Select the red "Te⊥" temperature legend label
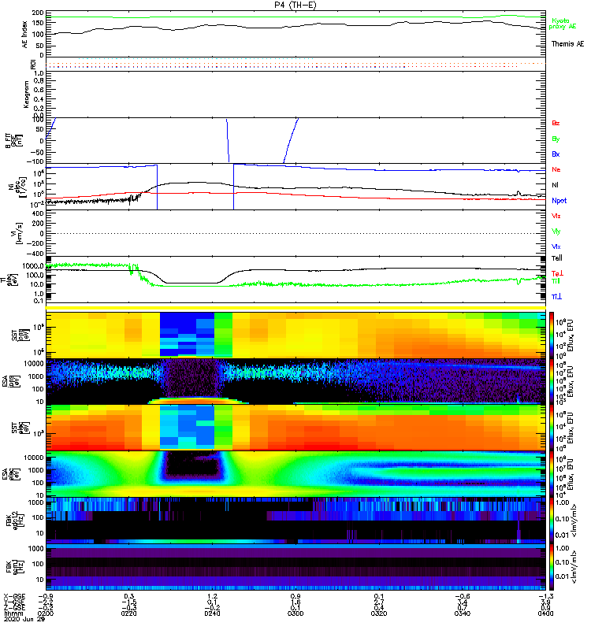 click(557, 273)
